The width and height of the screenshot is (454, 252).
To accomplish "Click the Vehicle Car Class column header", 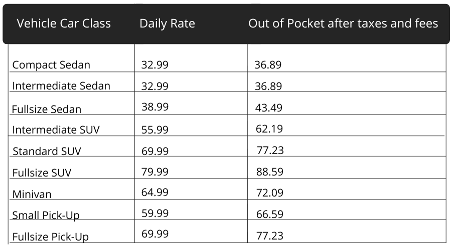I will click(64, 23).
